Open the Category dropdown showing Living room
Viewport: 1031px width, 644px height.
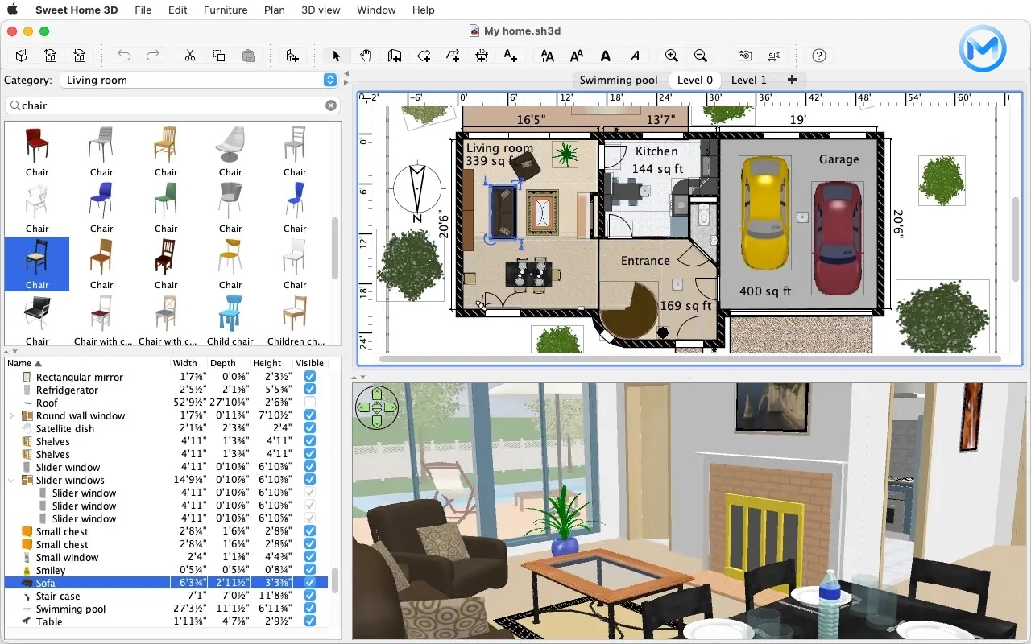[x=329, y=80]
